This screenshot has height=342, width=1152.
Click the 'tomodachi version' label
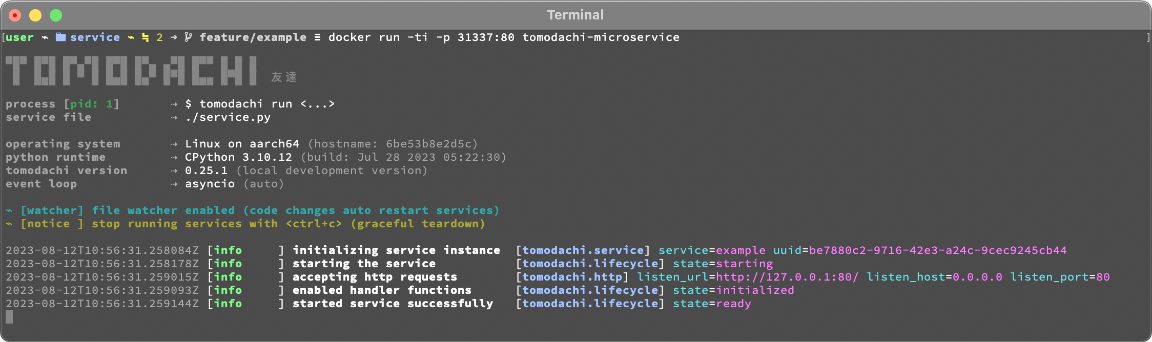(66, 170)
